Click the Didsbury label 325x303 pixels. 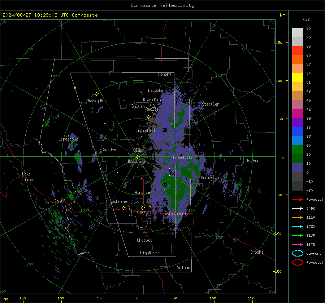[136, 161]
